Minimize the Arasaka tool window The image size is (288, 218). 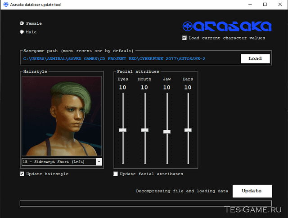click(250, 4)
